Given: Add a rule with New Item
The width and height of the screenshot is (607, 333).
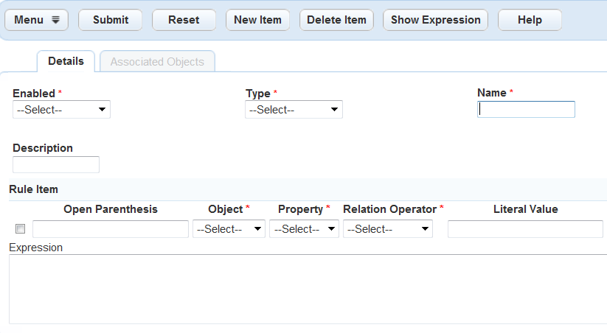Looking at the screenshot, I should click(257, 20).
